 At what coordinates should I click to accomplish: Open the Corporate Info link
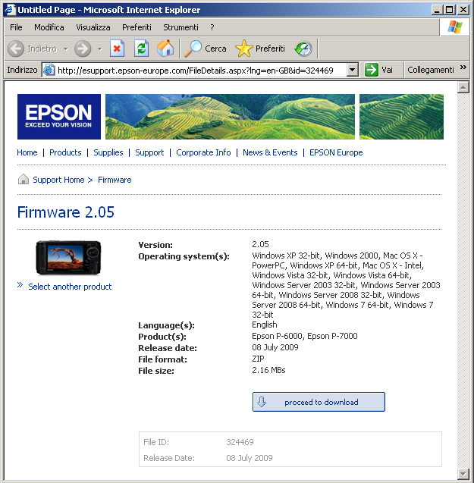[203, 152]
